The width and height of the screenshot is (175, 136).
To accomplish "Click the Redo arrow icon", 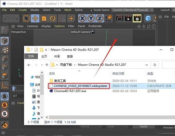I will tap(15, 19).
